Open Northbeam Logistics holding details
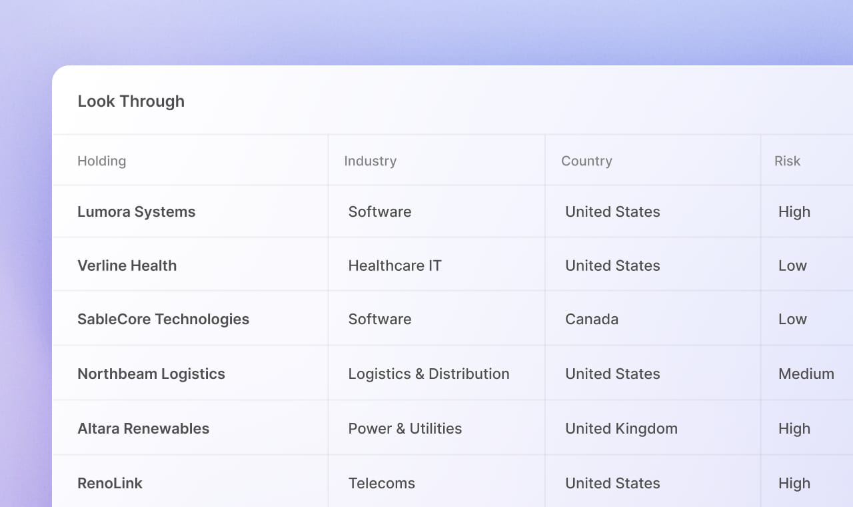 (x=151, y=374)
